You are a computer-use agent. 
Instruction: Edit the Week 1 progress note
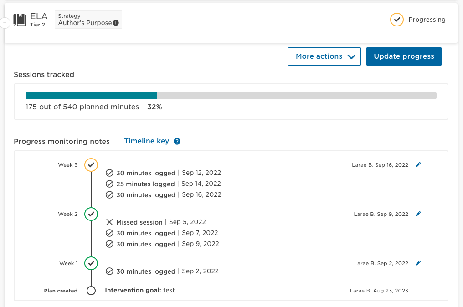pyautogui.click(x=418, y=263)
